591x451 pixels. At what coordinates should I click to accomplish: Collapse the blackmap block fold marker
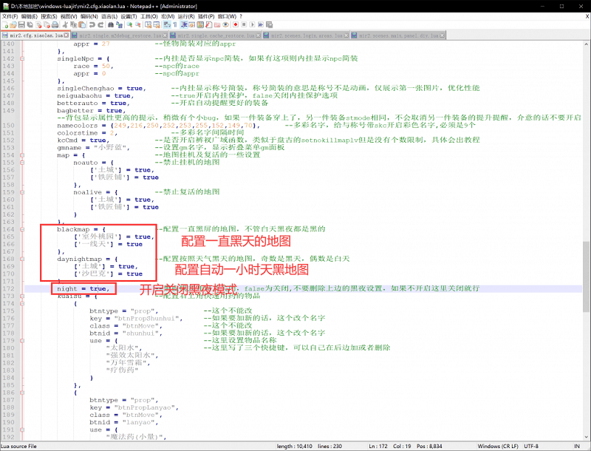(x=22, y=229)
